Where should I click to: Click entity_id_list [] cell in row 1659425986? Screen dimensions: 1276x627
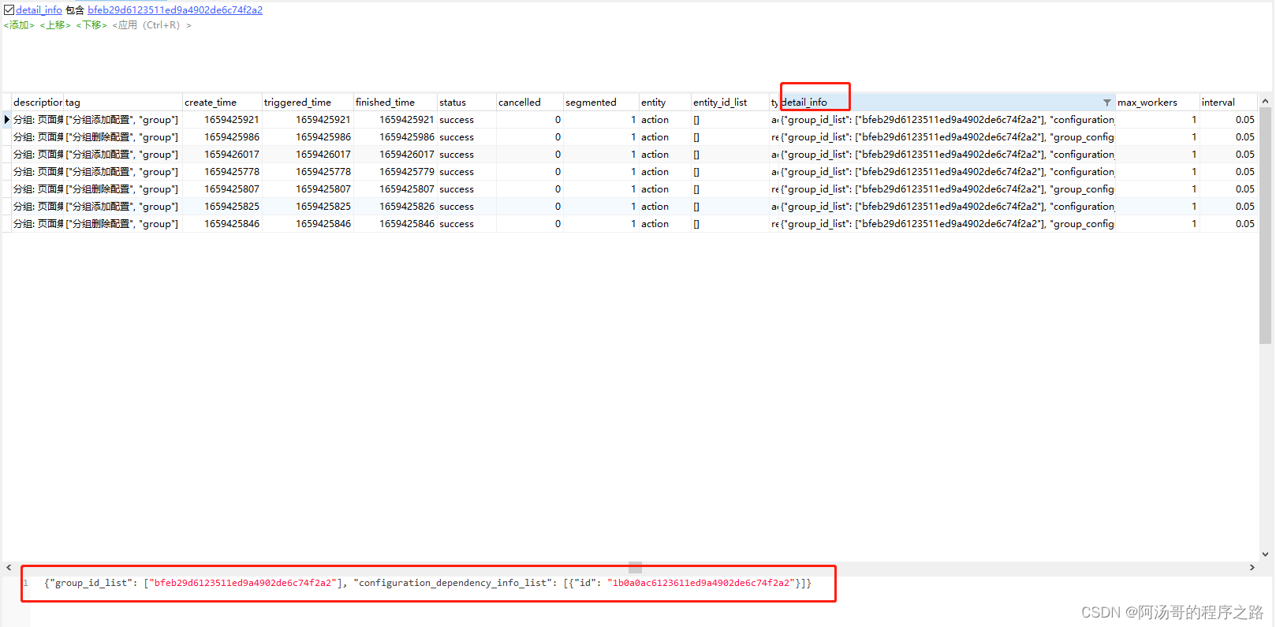coord(730,137)
